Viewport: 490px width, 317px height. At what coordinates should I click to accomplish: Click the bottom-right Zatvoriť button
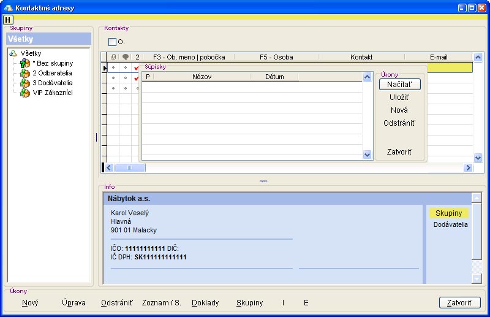coord(459,303)
